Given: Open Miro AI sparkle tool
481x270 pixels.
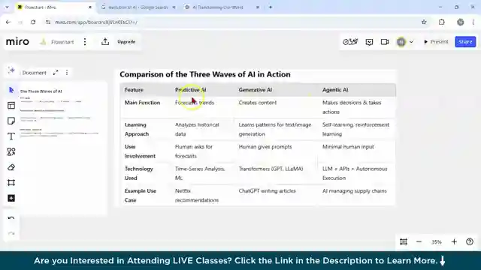Looking at the screenshot, I should click(x=11, y=70).
